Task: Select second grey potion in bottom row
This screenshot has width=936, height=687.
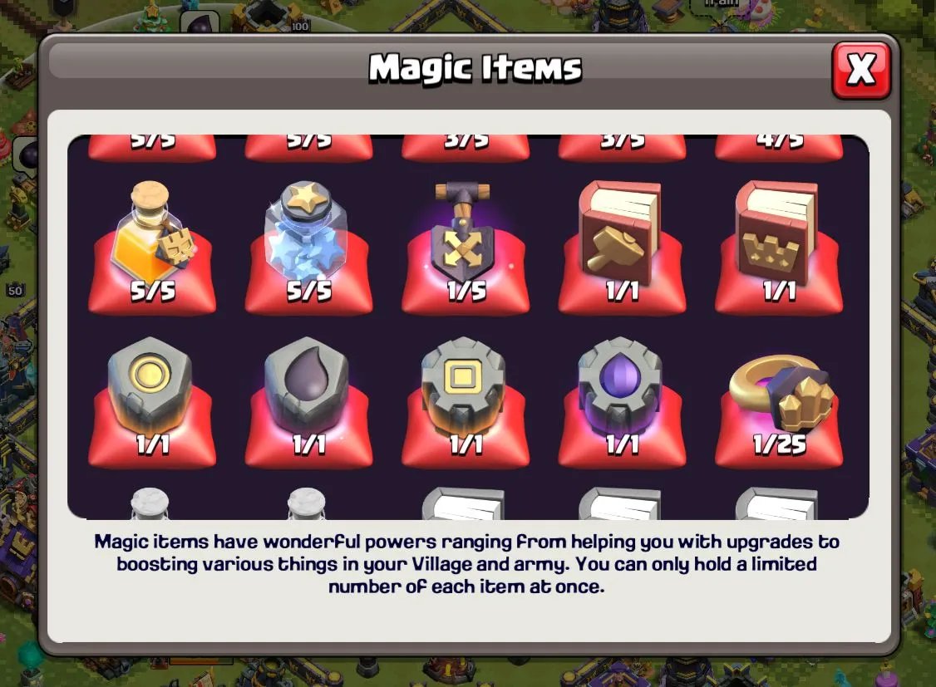Action: pyautogui.click(x=306, y=503)
